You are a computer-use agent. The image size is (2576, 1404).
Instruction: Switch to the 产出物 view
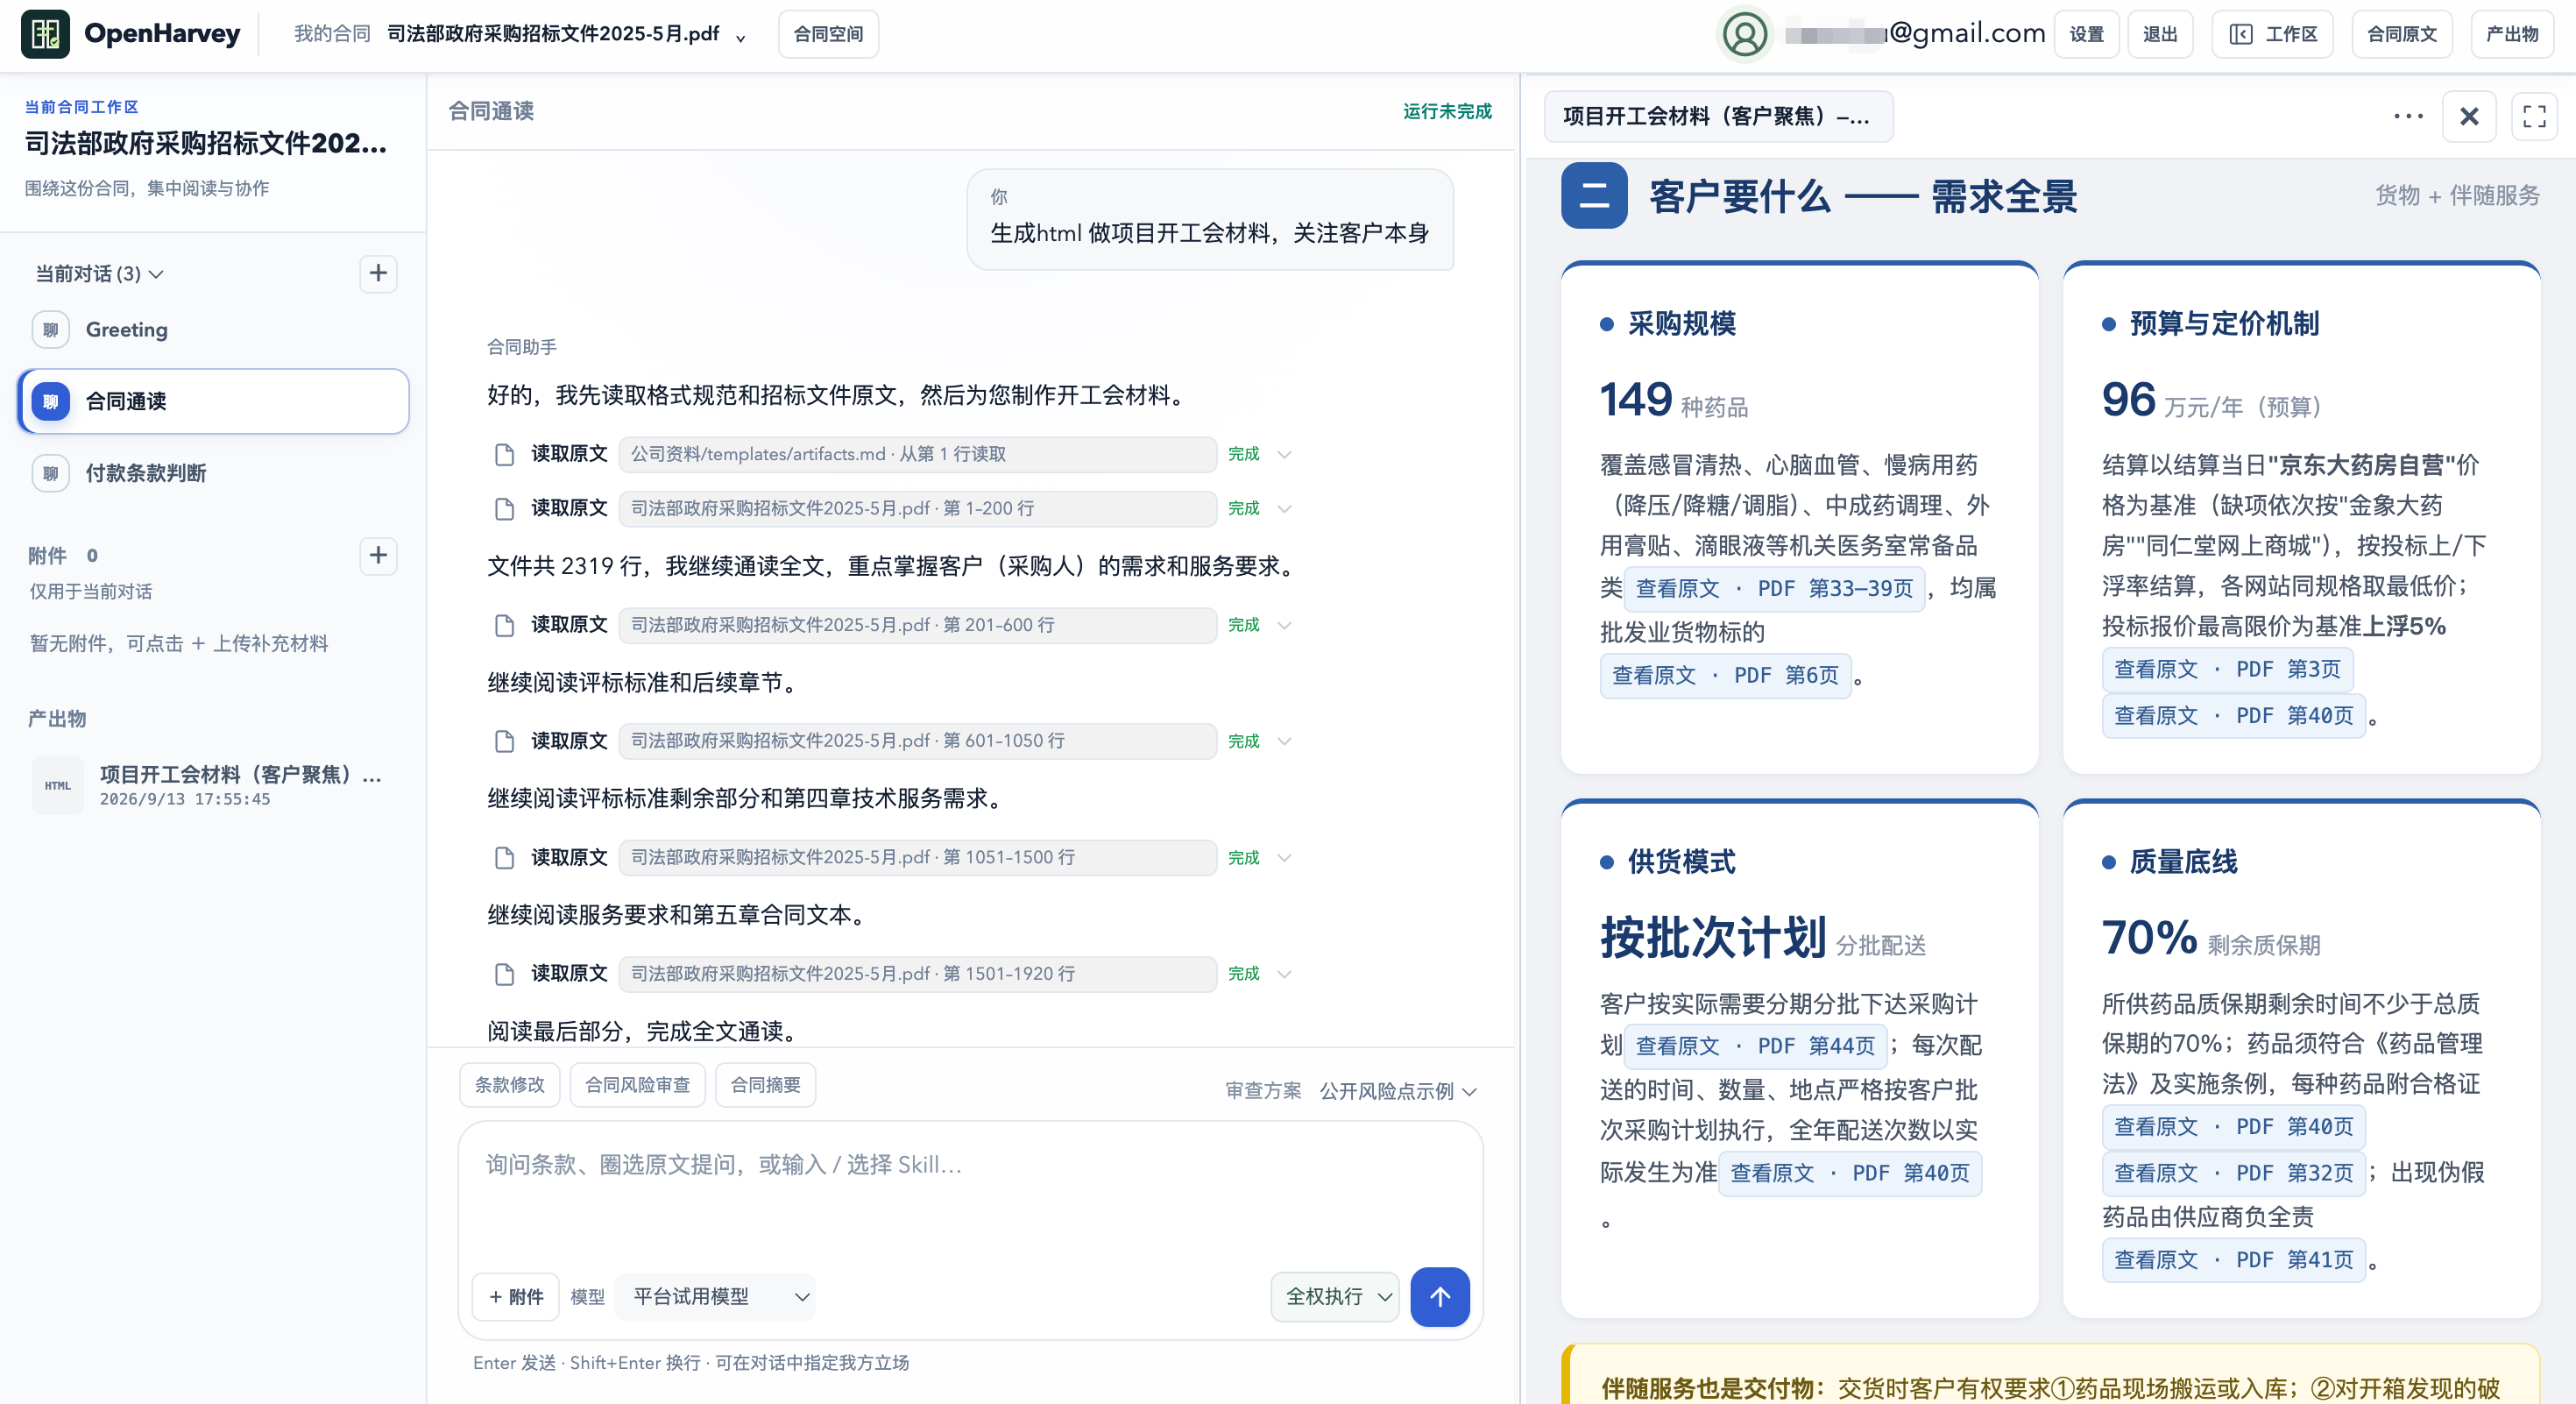[2512, 34]
